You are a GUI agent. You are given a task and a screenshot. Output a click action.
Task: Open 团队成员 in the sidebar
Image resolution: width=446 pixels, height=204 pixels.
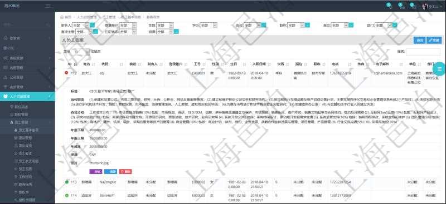click(x=26, y=146)
